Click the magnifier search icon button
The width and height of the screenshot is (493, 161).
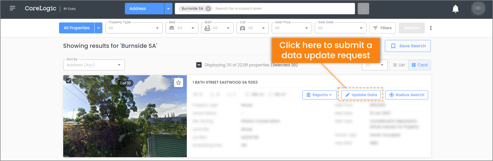363,9
